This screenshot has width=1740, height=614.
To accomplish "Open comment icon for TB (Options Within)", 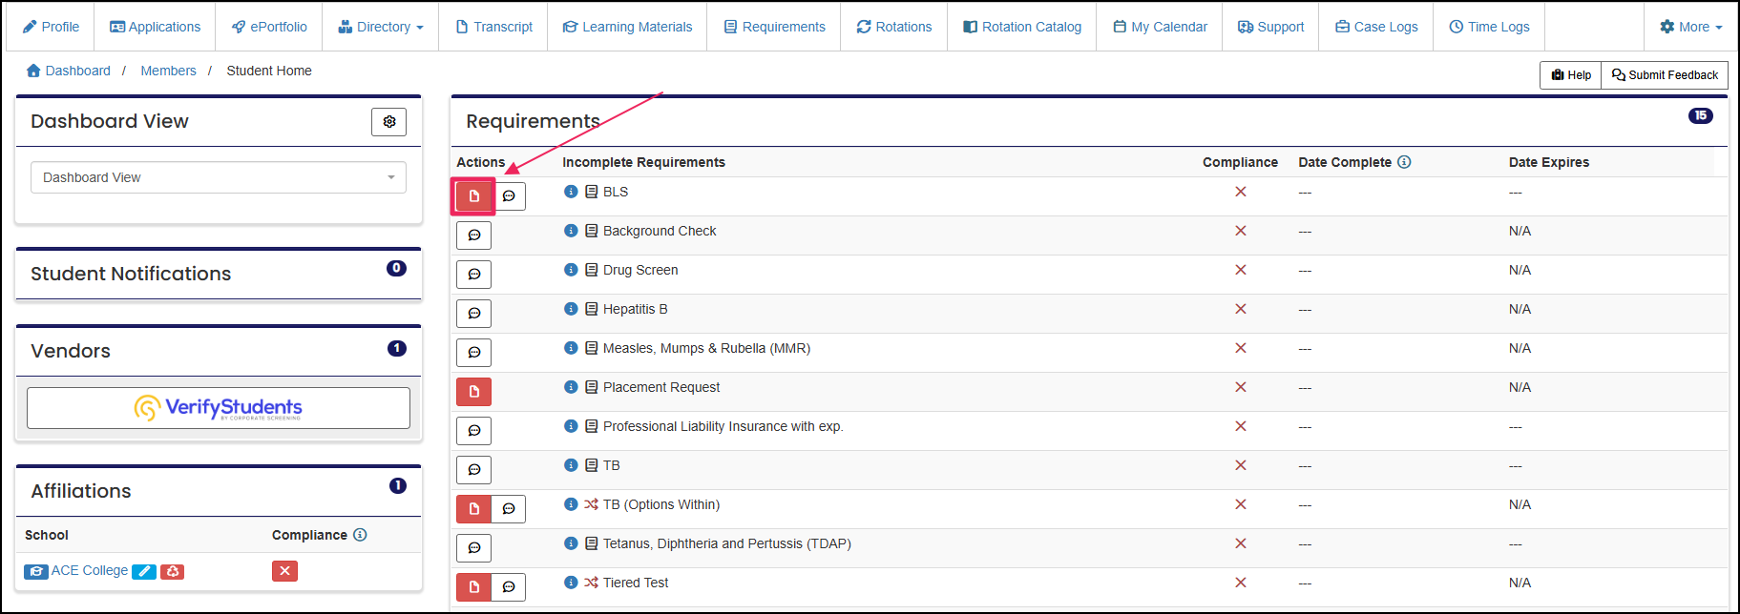I will point(509,509).
